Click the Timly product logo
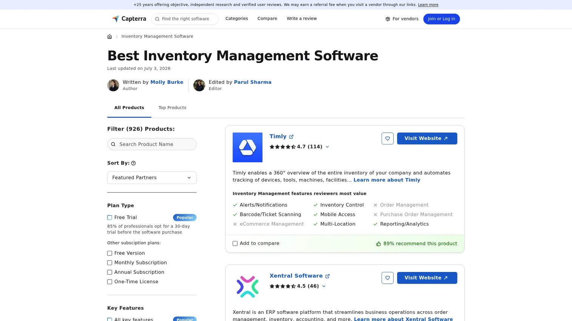 pyautogui.click(x=247, y=147)
